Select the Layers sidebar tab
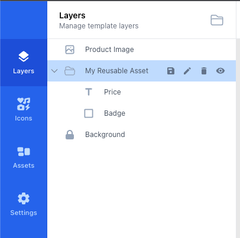The image size is (240, 238). pyautogui.click(x=24, y=63)
